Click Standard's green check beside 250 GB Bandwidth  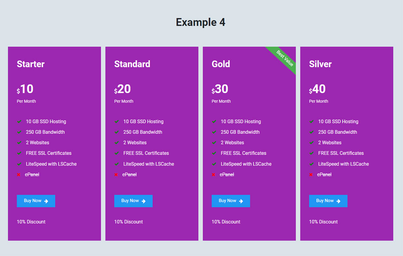[x=117, y=132]
